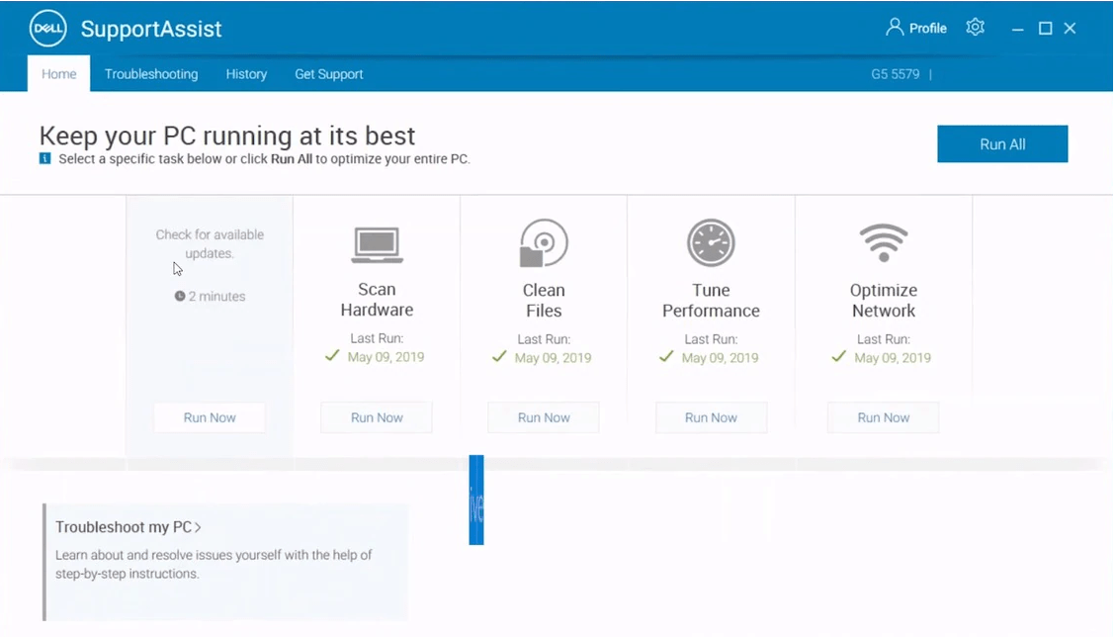Viewport: 1117px width, 637px height.
Task: Click the Tune Performance title text
Action: click(x=711, y=300)
